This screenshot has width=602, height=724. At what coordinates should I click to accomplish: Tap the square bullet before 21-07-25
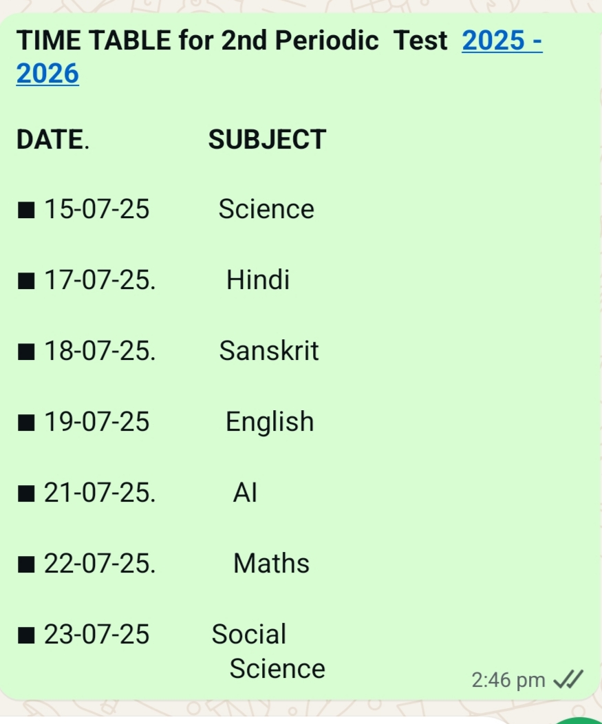pyautogui.click(x=26, y=493)
